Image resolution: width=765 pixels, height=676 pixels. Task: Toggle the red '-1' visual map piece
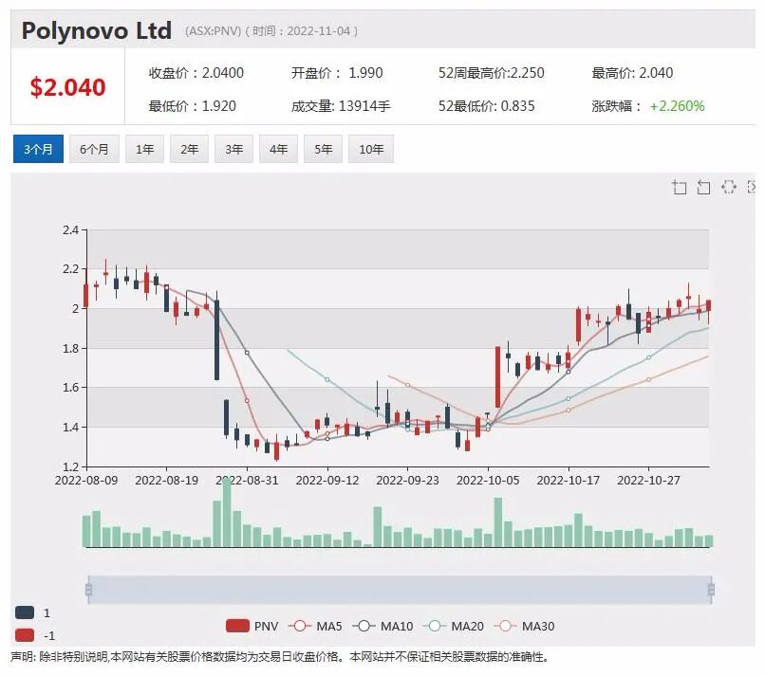click(34, 635)
